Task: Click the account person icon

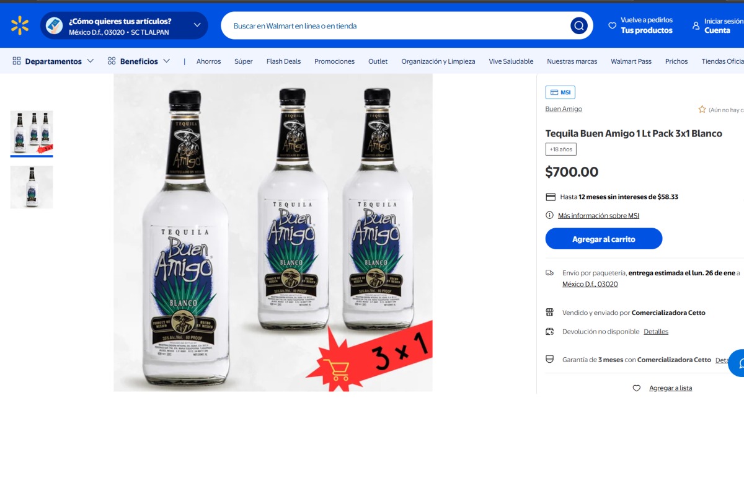Action: coord(696,26)
